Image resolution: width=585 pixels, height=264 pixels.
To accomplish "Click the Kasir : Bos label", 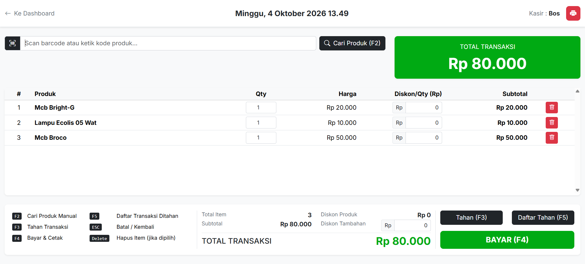I will click(544, 13).
